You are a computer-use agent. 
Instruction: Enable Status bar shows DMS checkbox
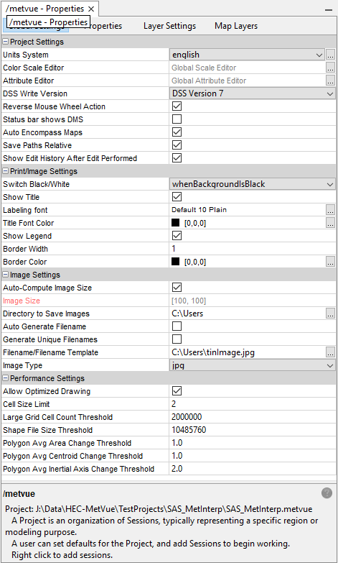pos(177,119)
